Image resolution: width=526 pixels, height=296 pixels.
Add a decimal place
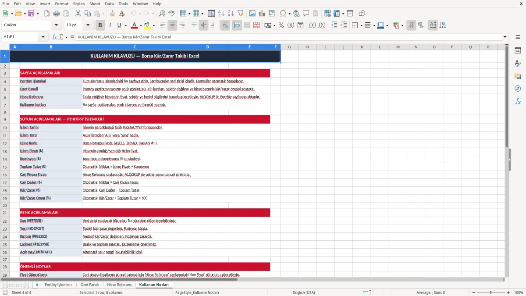click(313, 25)
